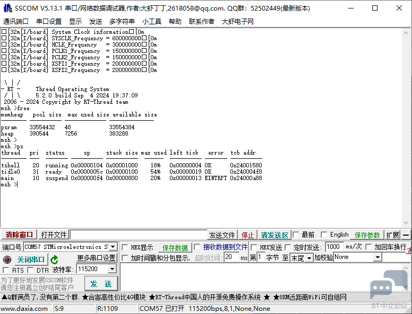412x314 pixels.
Task: Click the 清发送区 button
Action: click(x=274, y=235)
